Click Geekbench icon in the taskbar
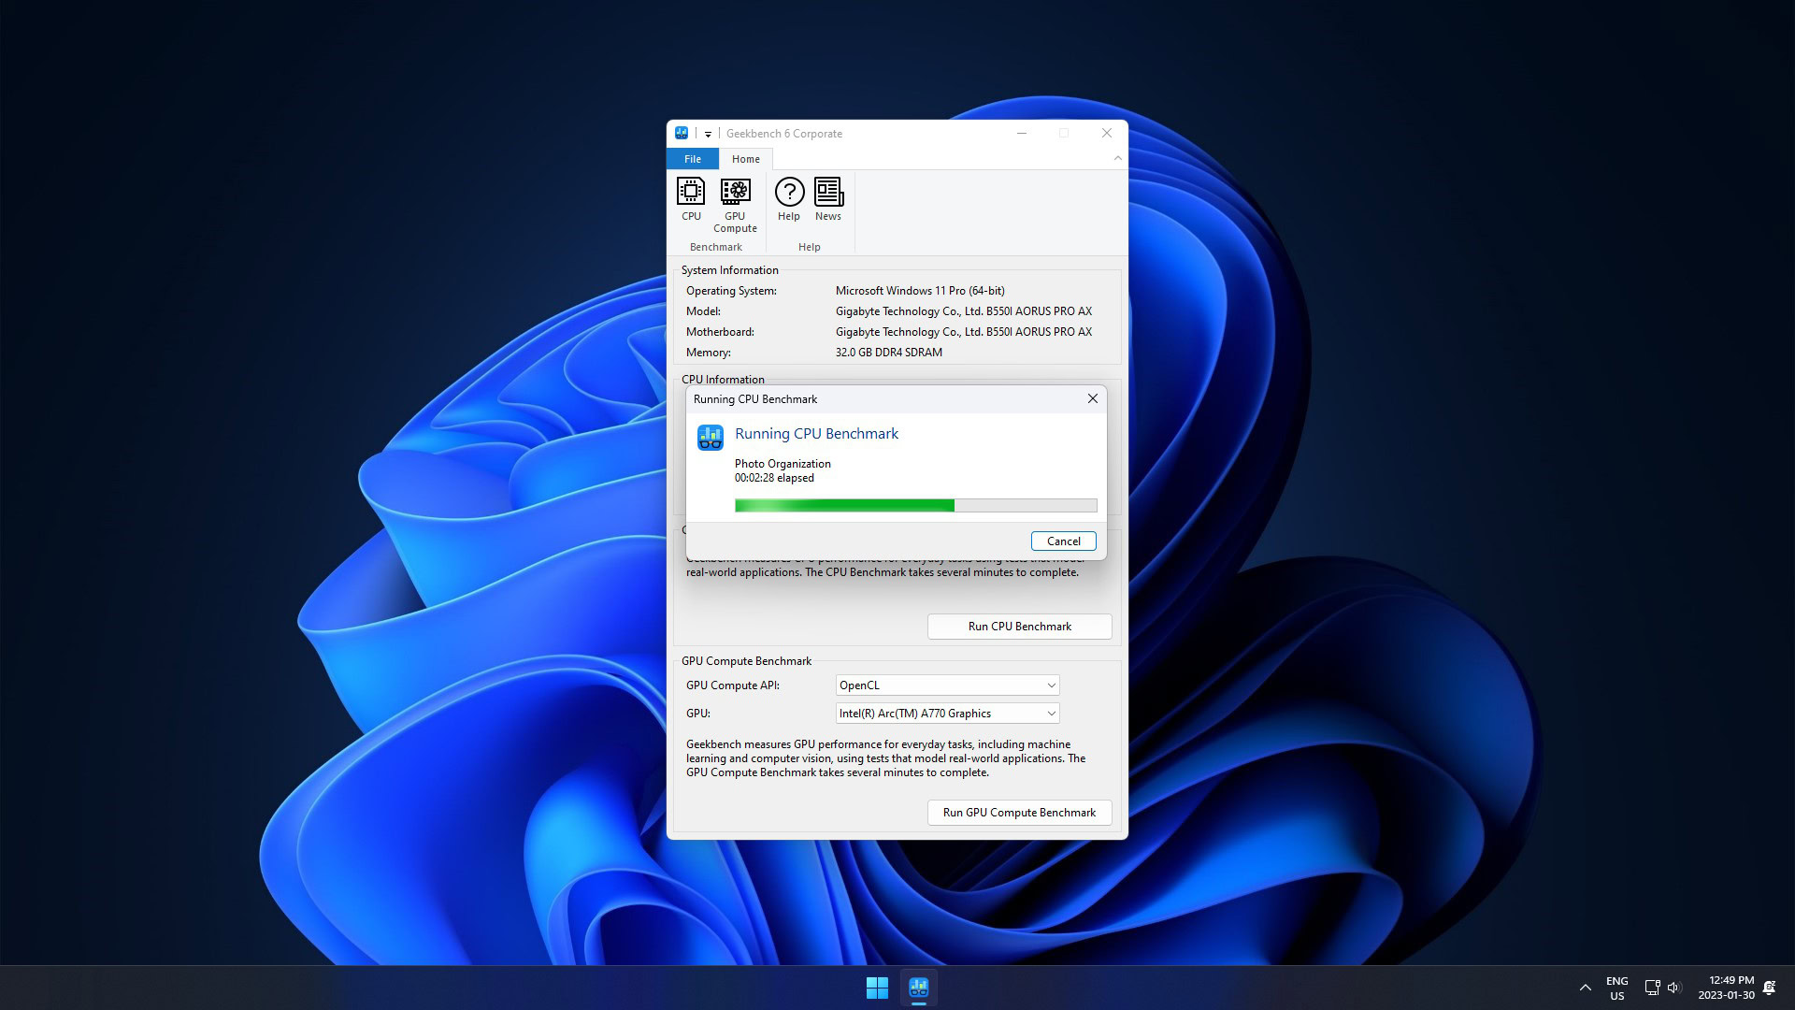The image size is (1795, 1010). (918, 988)
